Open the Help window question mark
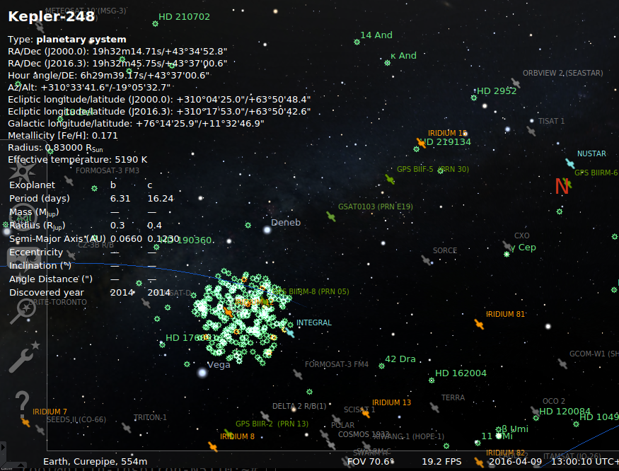 pos(23,403)
